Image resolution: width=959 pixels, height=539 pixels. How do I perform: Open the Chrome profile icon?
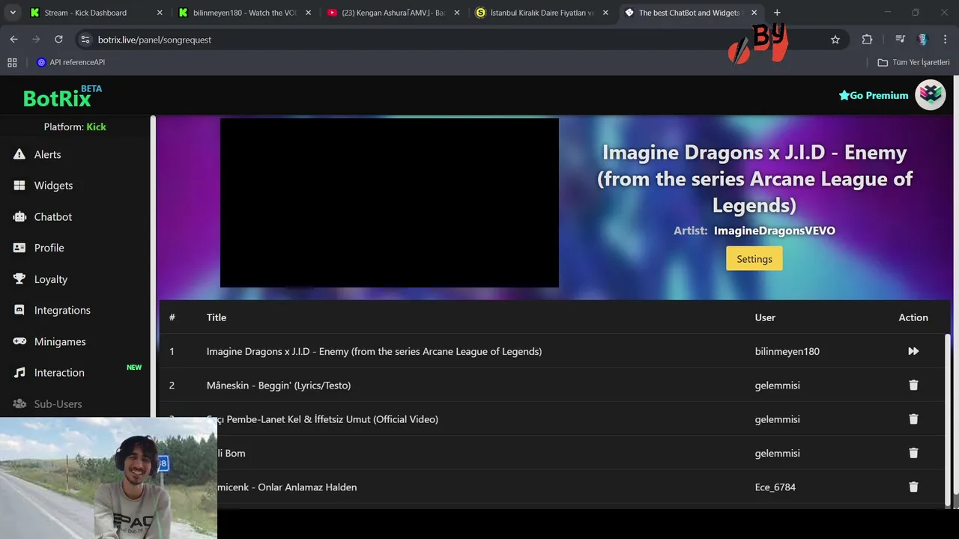(x=922, y=40)
